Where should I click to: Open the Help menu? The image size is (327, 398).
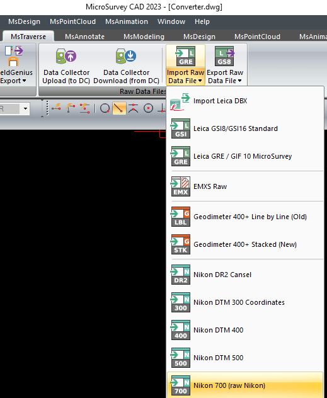click(x=202, y=21)
